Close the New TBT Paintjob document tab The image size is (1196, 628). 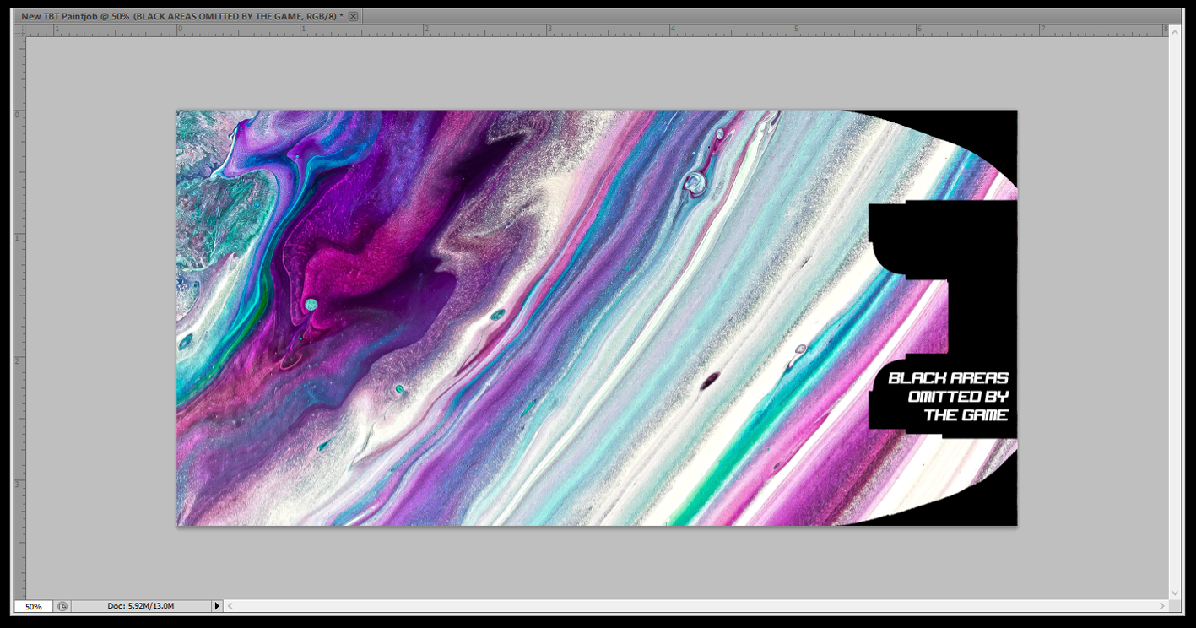click(x=353, y=16)
